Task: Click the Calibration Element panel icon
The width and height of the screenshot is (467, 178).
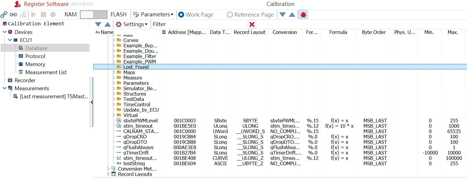Action: tap(5, 24)
